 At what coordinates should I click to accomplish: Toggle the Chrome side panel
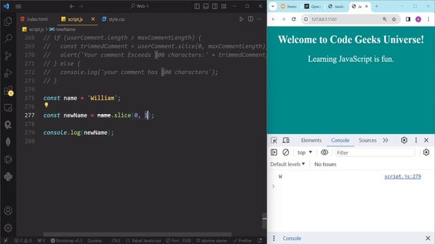point(408,19)
